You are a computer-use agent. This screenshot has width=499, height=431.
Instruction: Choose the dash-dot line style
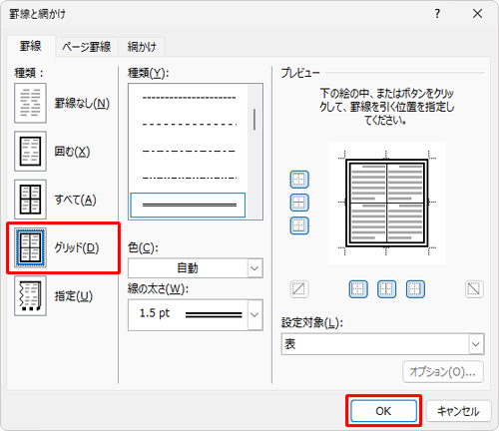pyautogui.click(x=189, y=178)
